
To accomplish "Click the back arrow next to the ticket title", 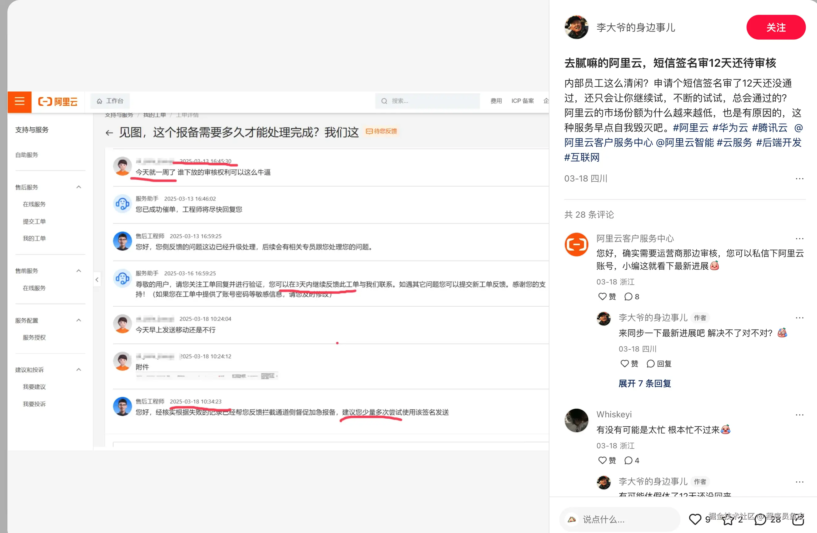I will click(109, 133).
